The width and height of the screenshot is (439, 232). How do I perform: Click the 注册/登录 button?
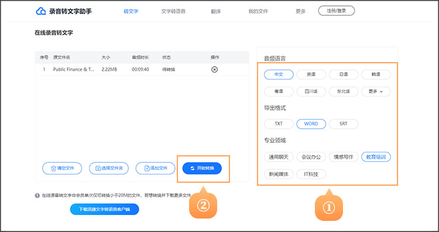(337, 11)
